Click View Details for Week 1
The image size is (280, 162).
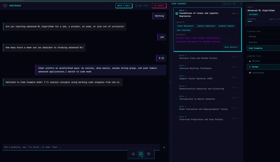pos(231,47)
